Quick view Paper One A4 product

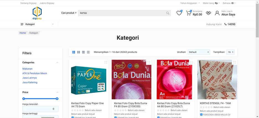point(106,62)
